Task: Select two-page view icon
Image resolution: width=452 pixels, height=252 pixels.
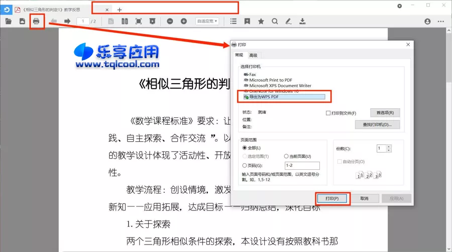Action: [x=125, y=21]
